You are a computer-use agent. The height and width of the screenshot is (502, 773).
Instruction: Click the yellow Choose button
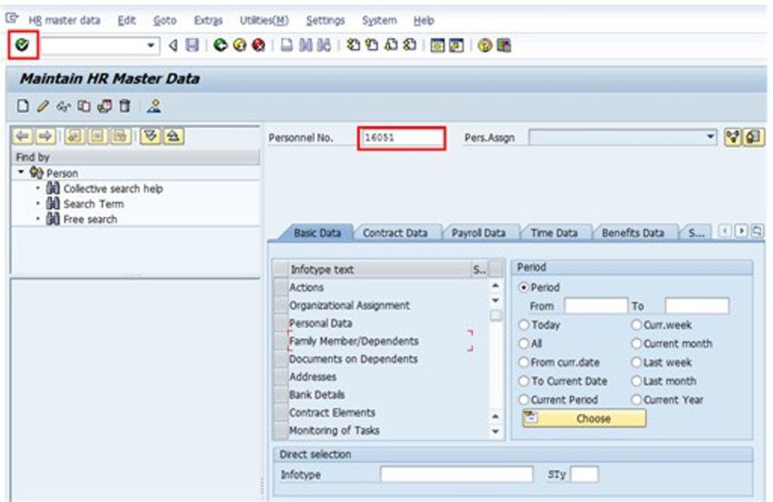coord(584,418)
